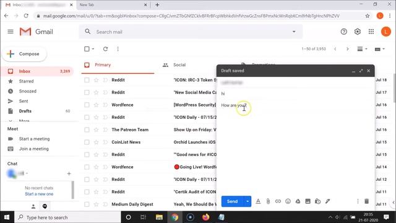Open Gmail settings gear
The image size is (396, 223).
pos(358,32)
